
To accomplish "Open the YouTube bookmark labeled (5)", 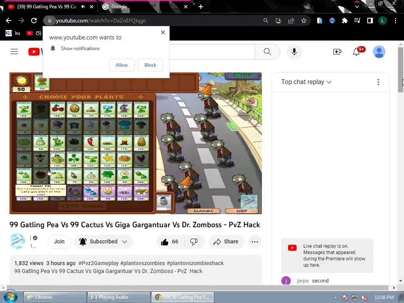I will pyautogui.click(x=34, y=33).
